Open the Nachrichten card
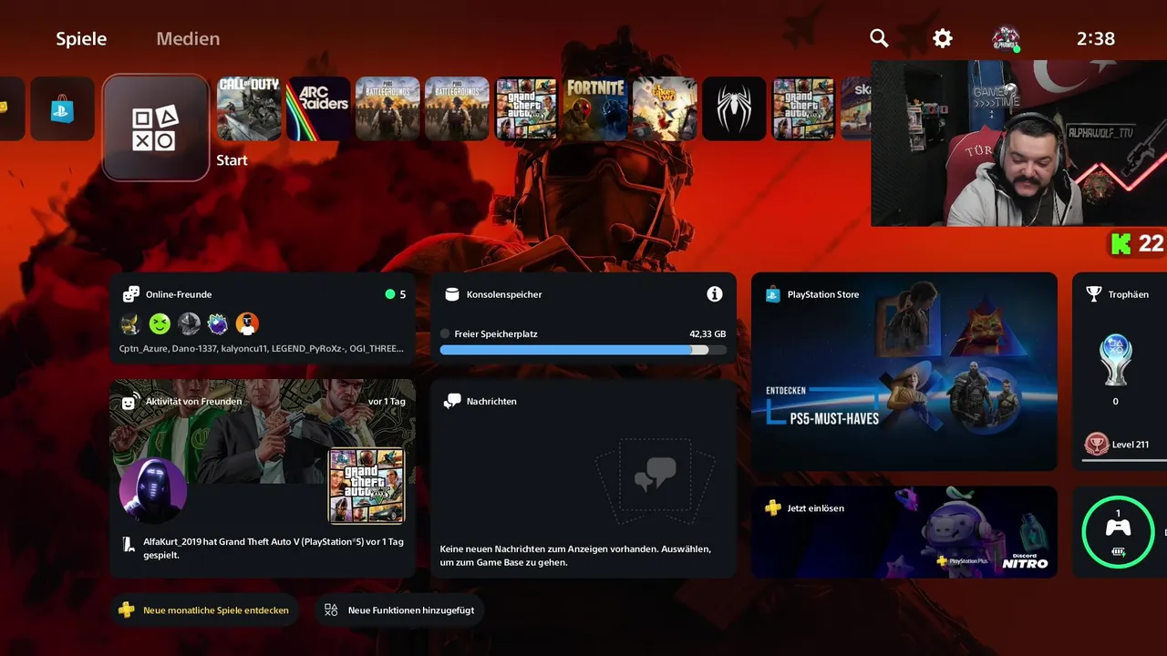Viewport: 1167px width, 656px height. coord(583,479)
